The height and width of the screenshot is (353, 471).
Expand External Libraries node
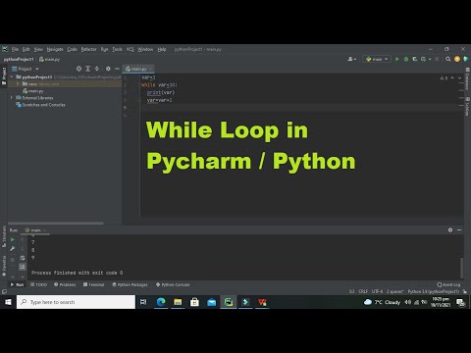click(x=12, y=98)
